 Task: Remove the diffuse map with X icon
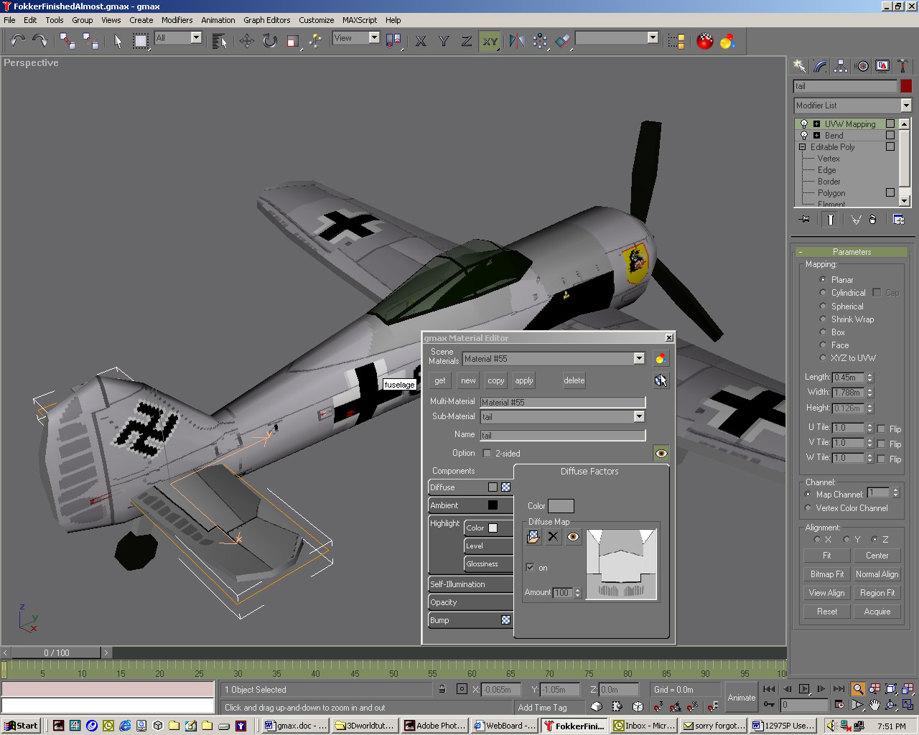(x=553, y=537)
